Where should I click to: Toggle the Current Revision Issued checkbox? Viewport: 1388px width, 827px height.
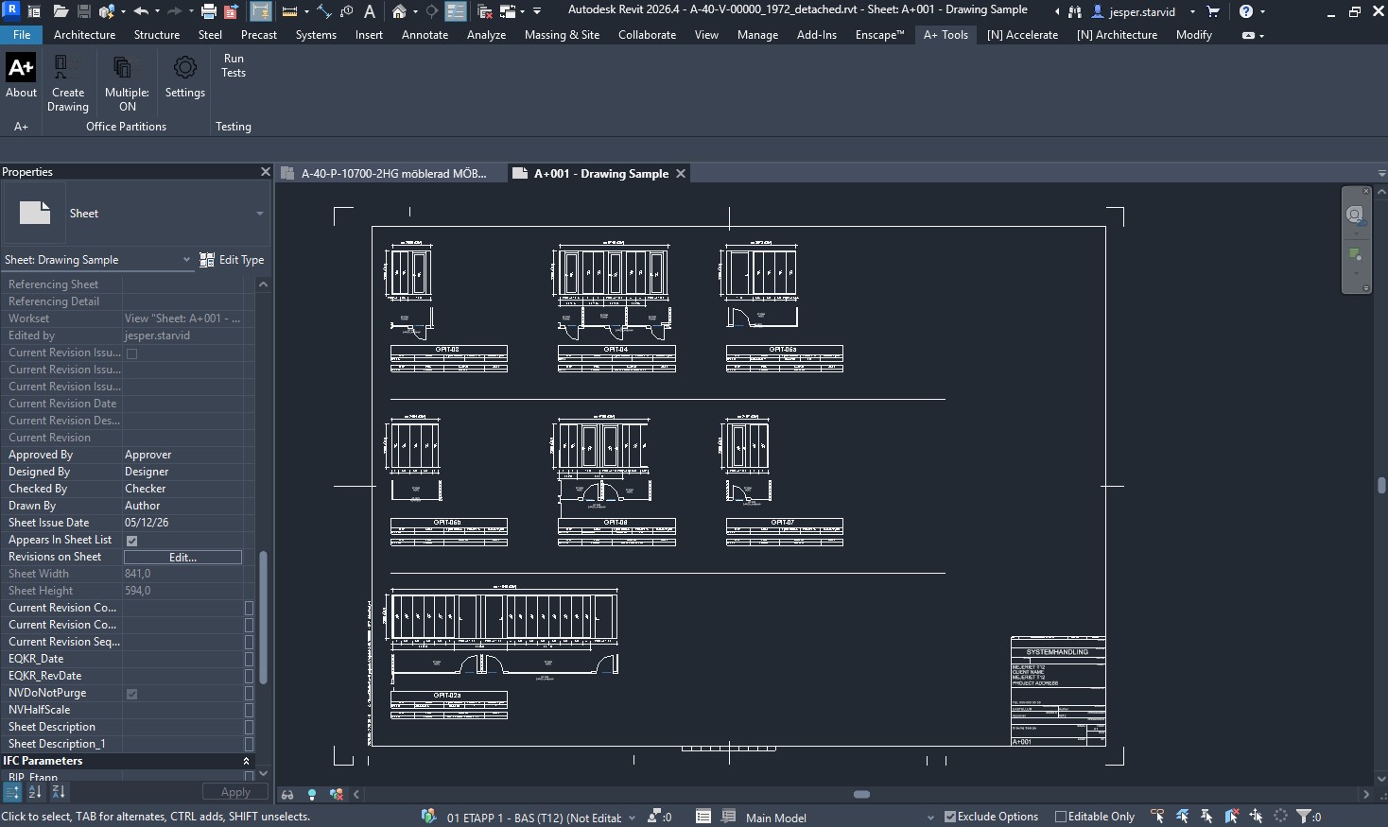[x=131, y=353]
